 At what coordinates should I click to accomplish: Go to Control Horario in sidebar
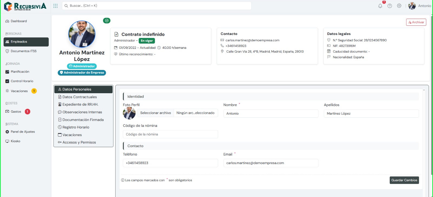(22, 81)
